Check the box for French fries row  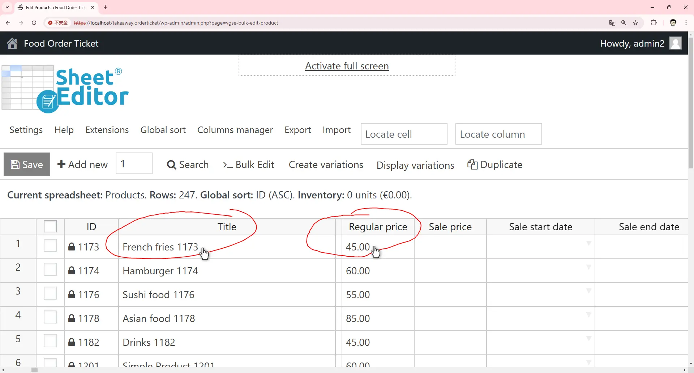(x=50, y=246)
